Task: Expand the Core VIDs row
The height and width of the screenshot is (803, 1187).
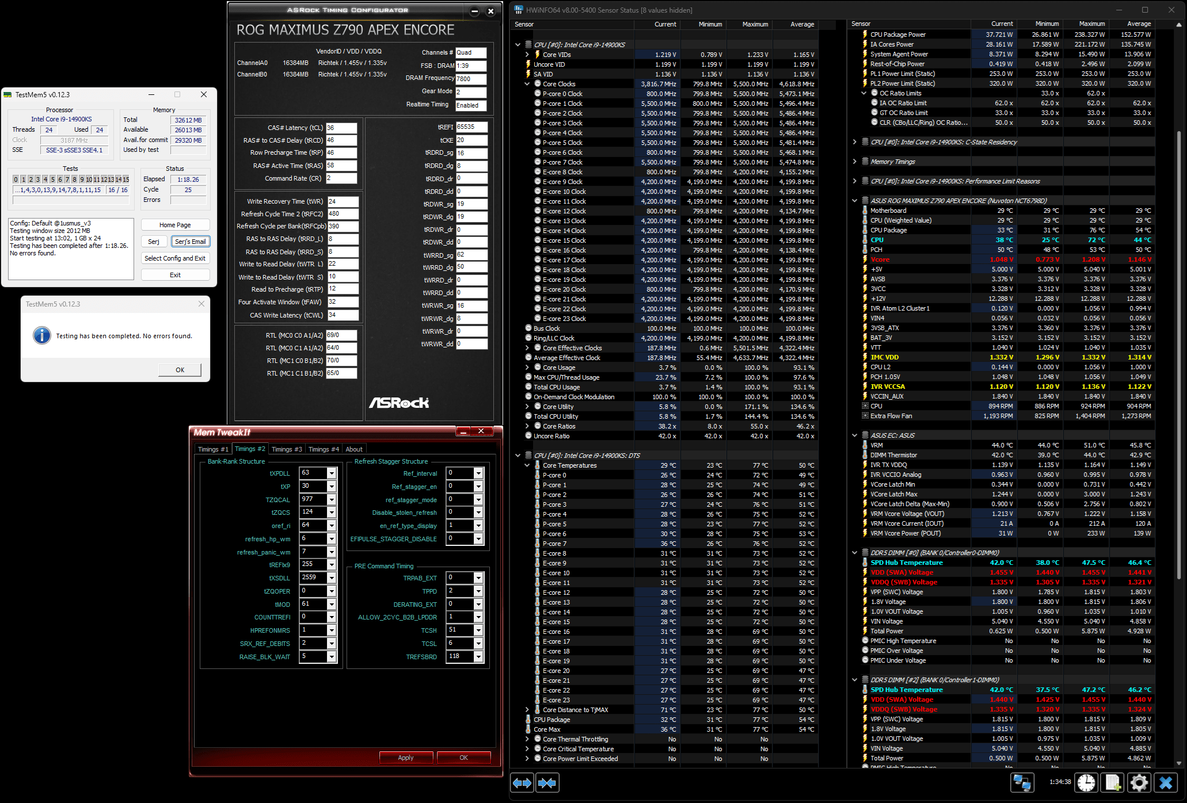Action: (x=527, y=55)
